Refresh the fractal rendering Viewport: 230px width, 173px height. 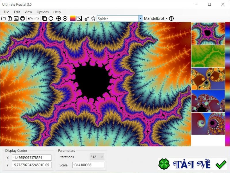[51, 18]
